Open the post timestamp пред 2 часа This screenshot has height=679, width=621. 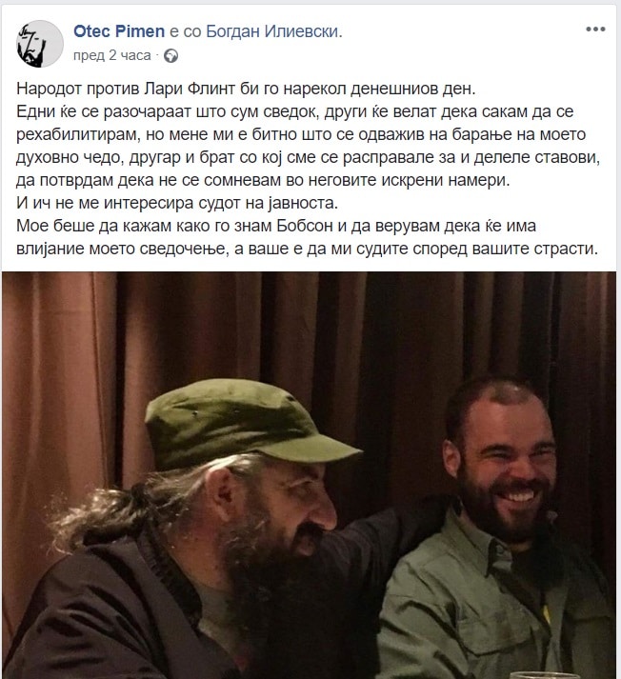coord(112,55)
